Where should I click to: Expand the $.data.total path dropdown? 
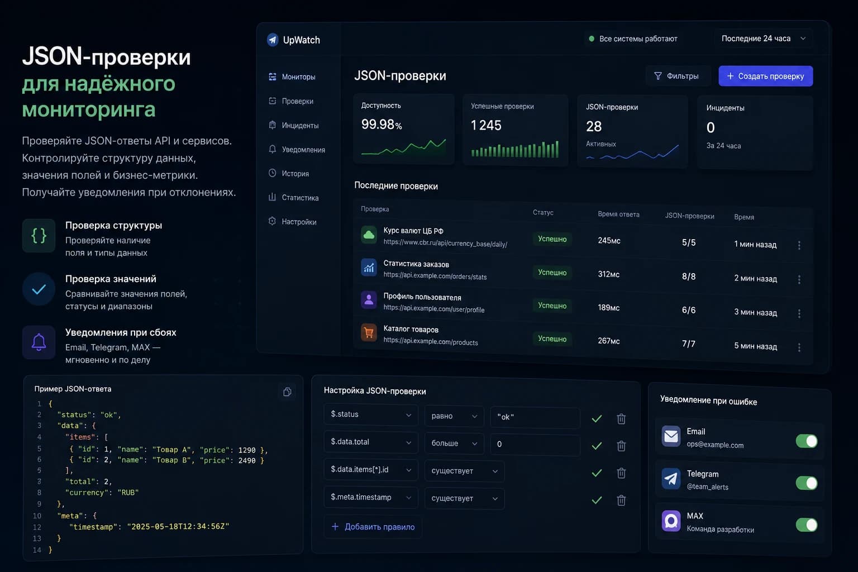click(x=371, y=442)
